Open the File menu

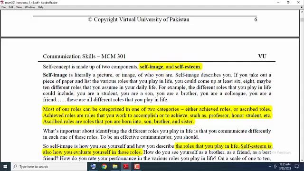click(x=3, y=7)
